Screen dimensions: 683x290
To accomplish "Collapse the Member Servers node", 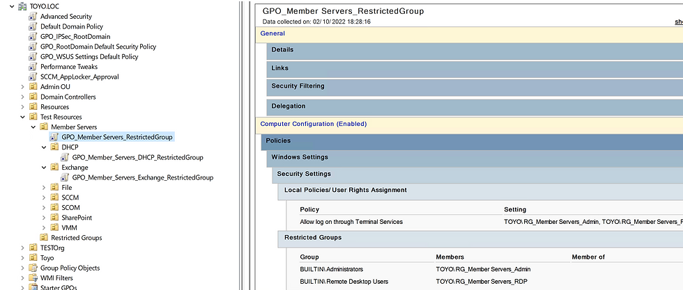I will point(33,127).
